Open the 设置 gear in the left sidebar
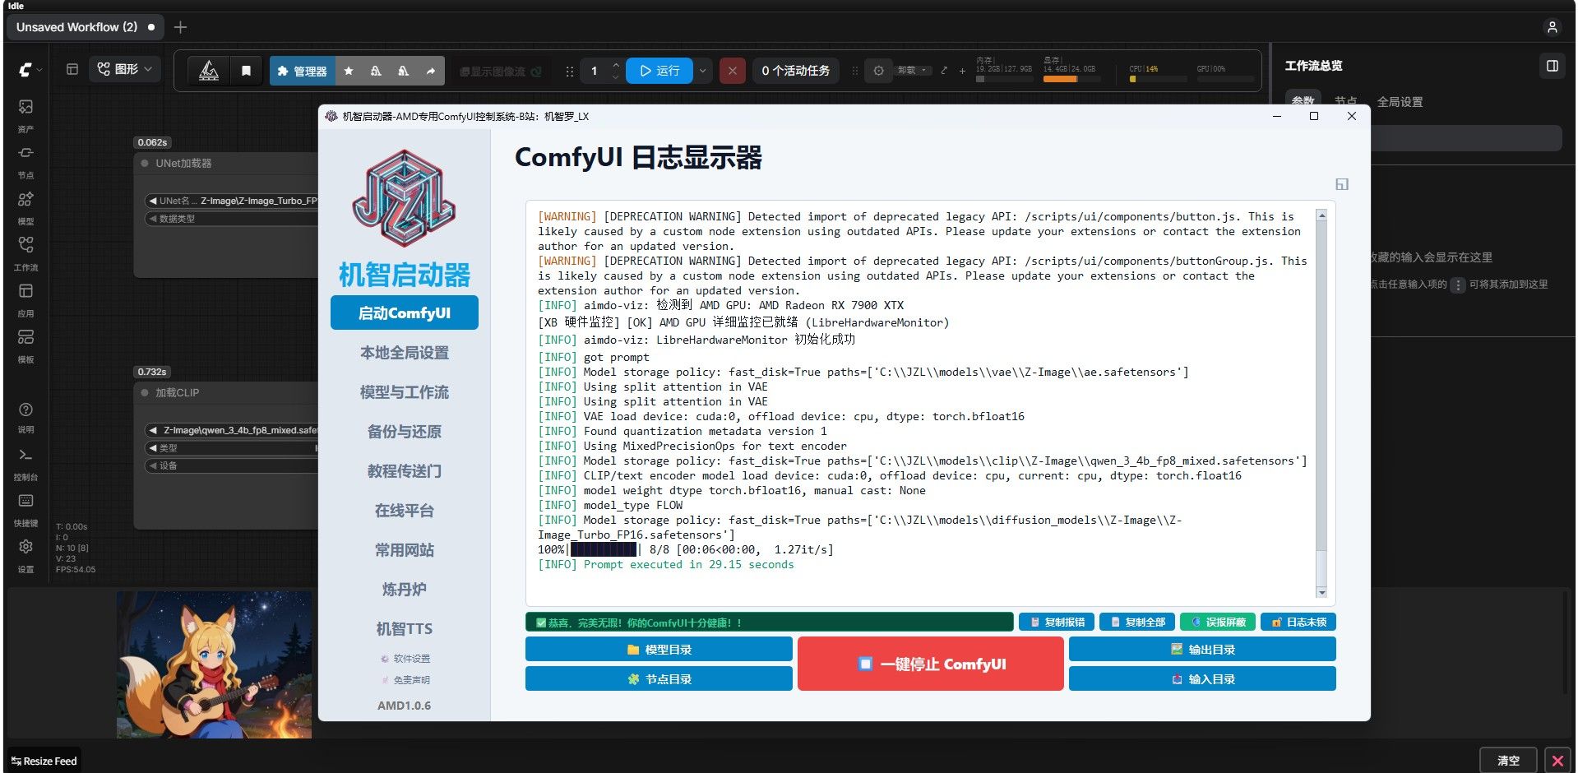Screen dimensions: 1578x773 point(25,555)
